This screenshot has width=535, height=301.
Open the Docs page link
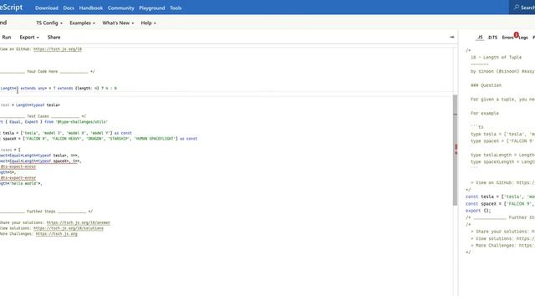(69, 8)
